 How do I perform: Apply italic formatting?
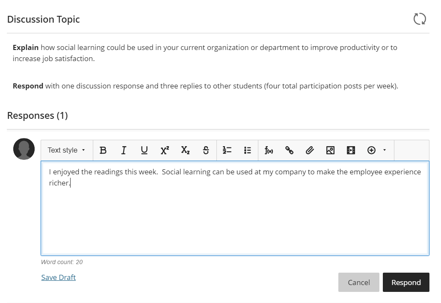tap(124, 150)
